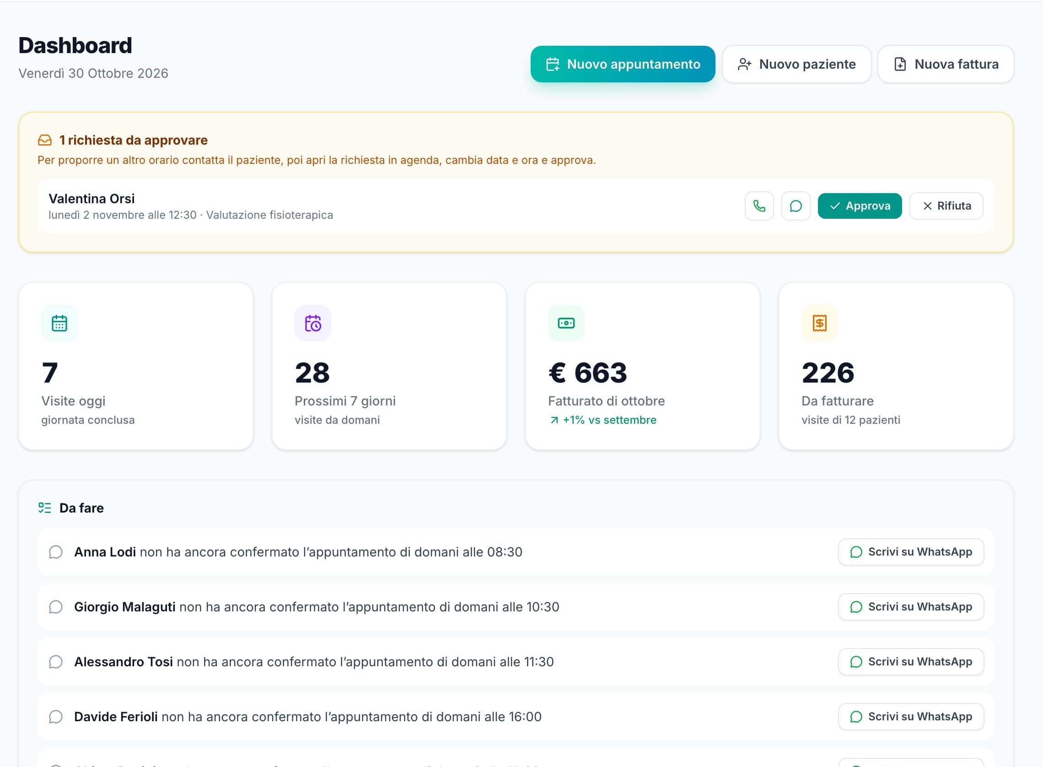This screenshot has width=1043, height=767.
Task: Click the inbox icon beside richiesta da approvare
Action: (x=45, y=140)
